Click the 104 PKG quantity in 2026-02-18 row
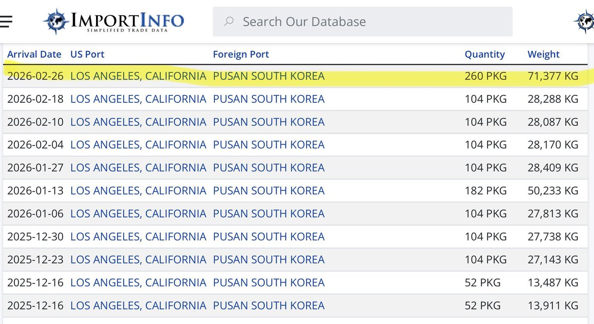This screenshot has height=324, width=594. coord(486,99)
